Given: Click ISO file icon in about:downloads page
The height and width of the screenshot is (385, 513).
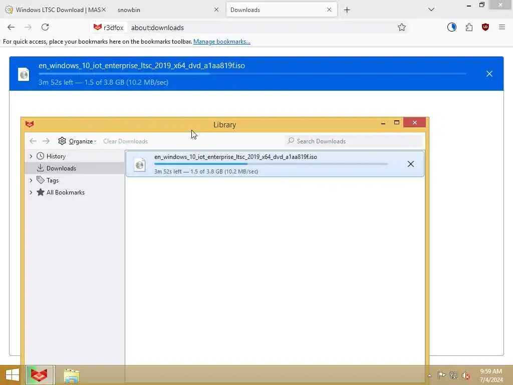Looking at the screenshot, I should point(24,74).
